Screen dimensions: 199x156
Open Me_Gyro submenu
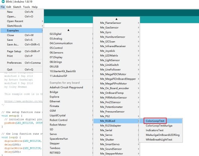coord(117,32)
